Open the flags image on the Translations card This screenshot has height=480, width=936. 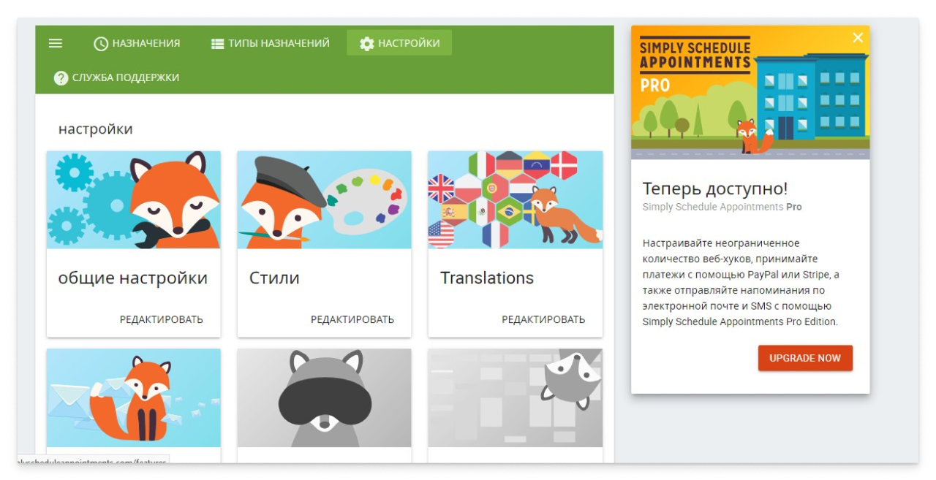click(x=515, y=199)
